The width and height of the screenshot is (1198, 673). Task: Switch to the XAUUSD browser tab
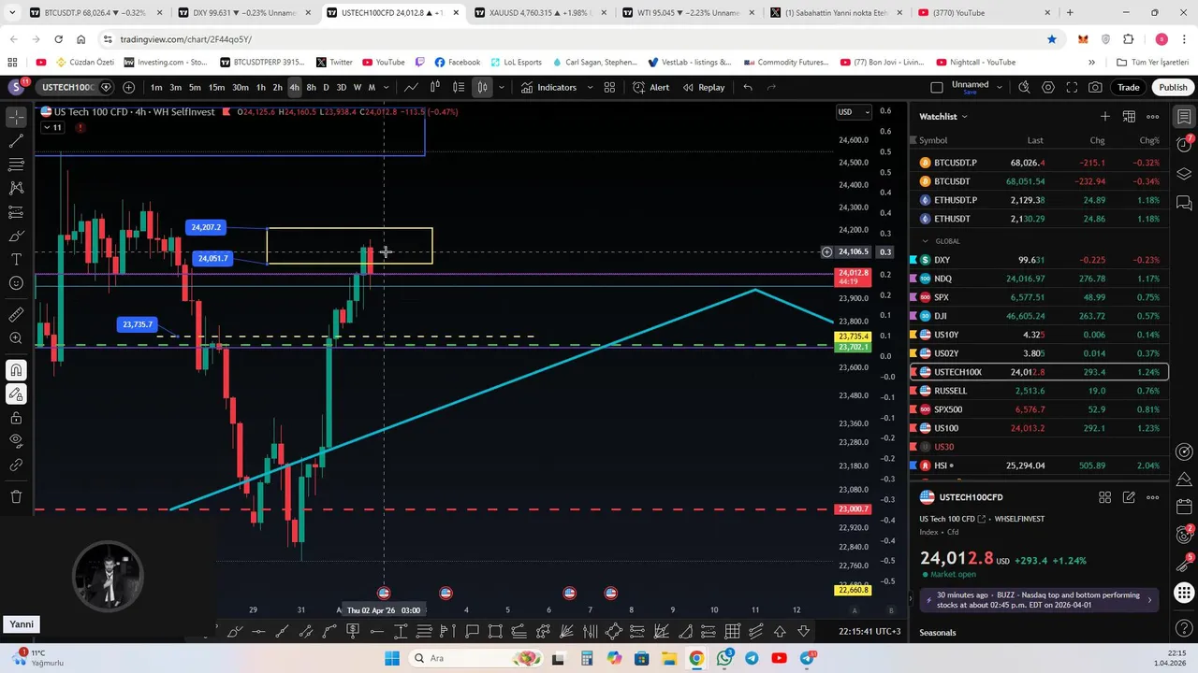[538, 13]
